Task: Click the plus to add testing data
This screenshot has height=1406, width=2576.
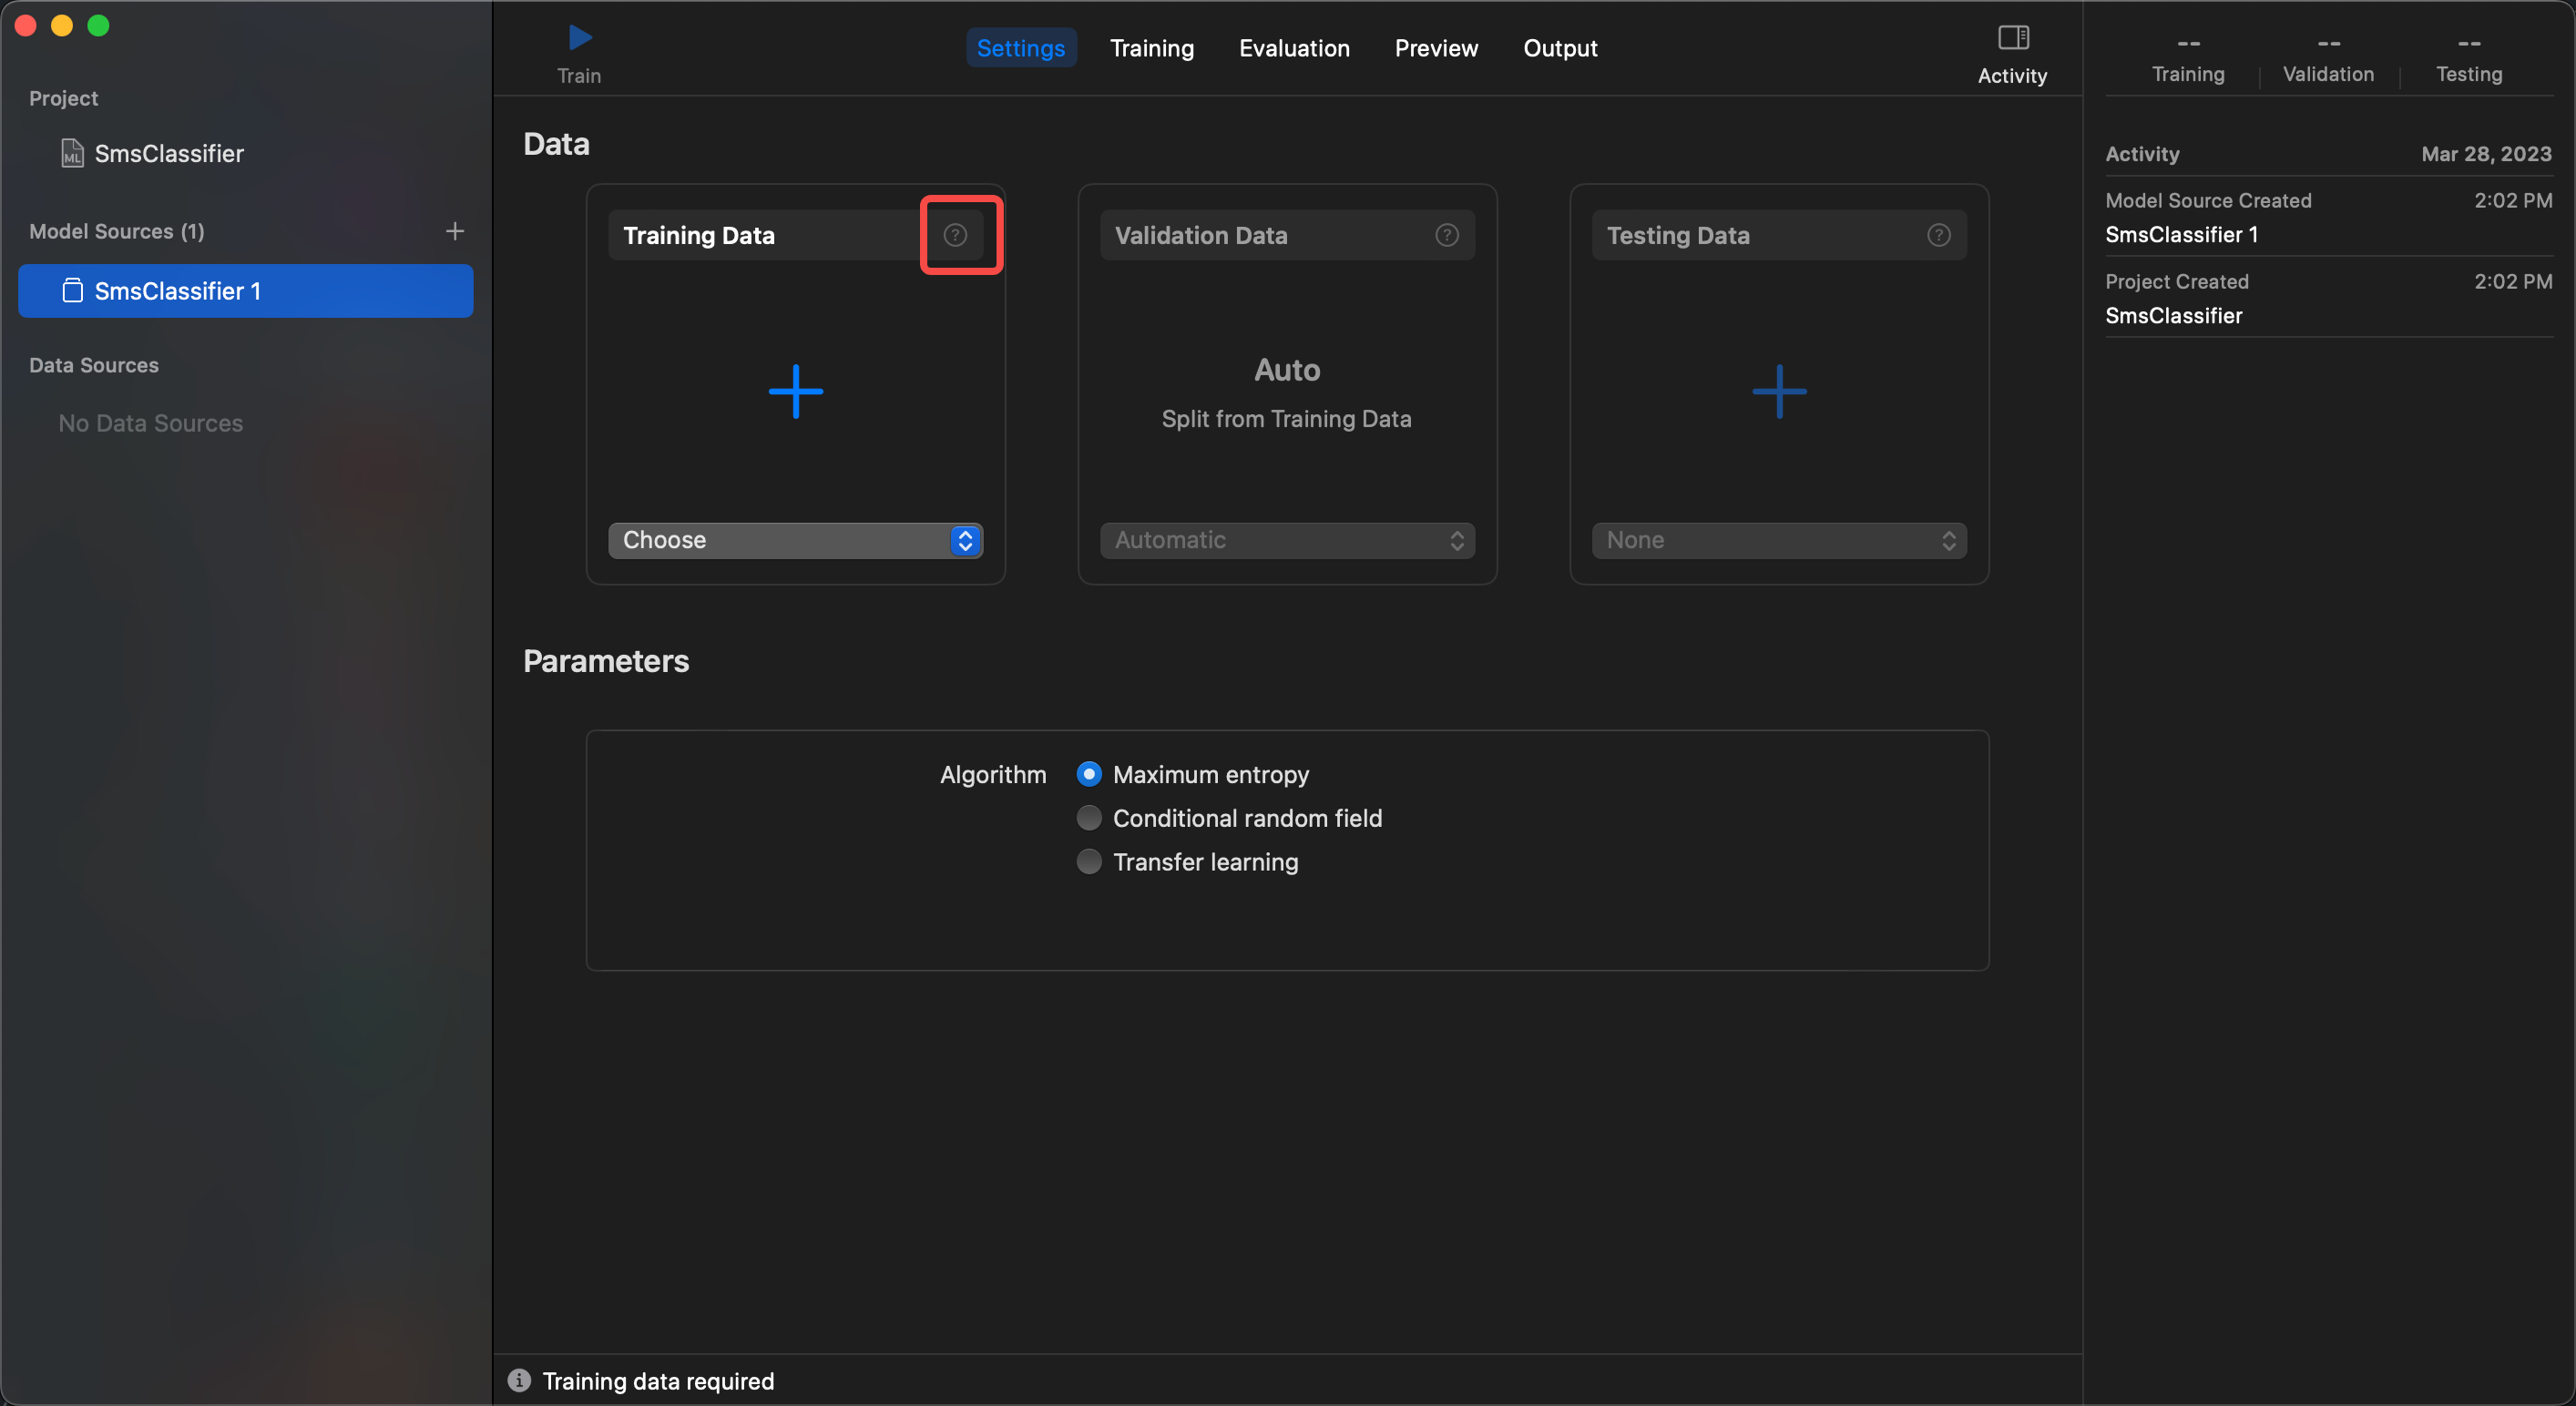Action: (x=1779, y=391)
